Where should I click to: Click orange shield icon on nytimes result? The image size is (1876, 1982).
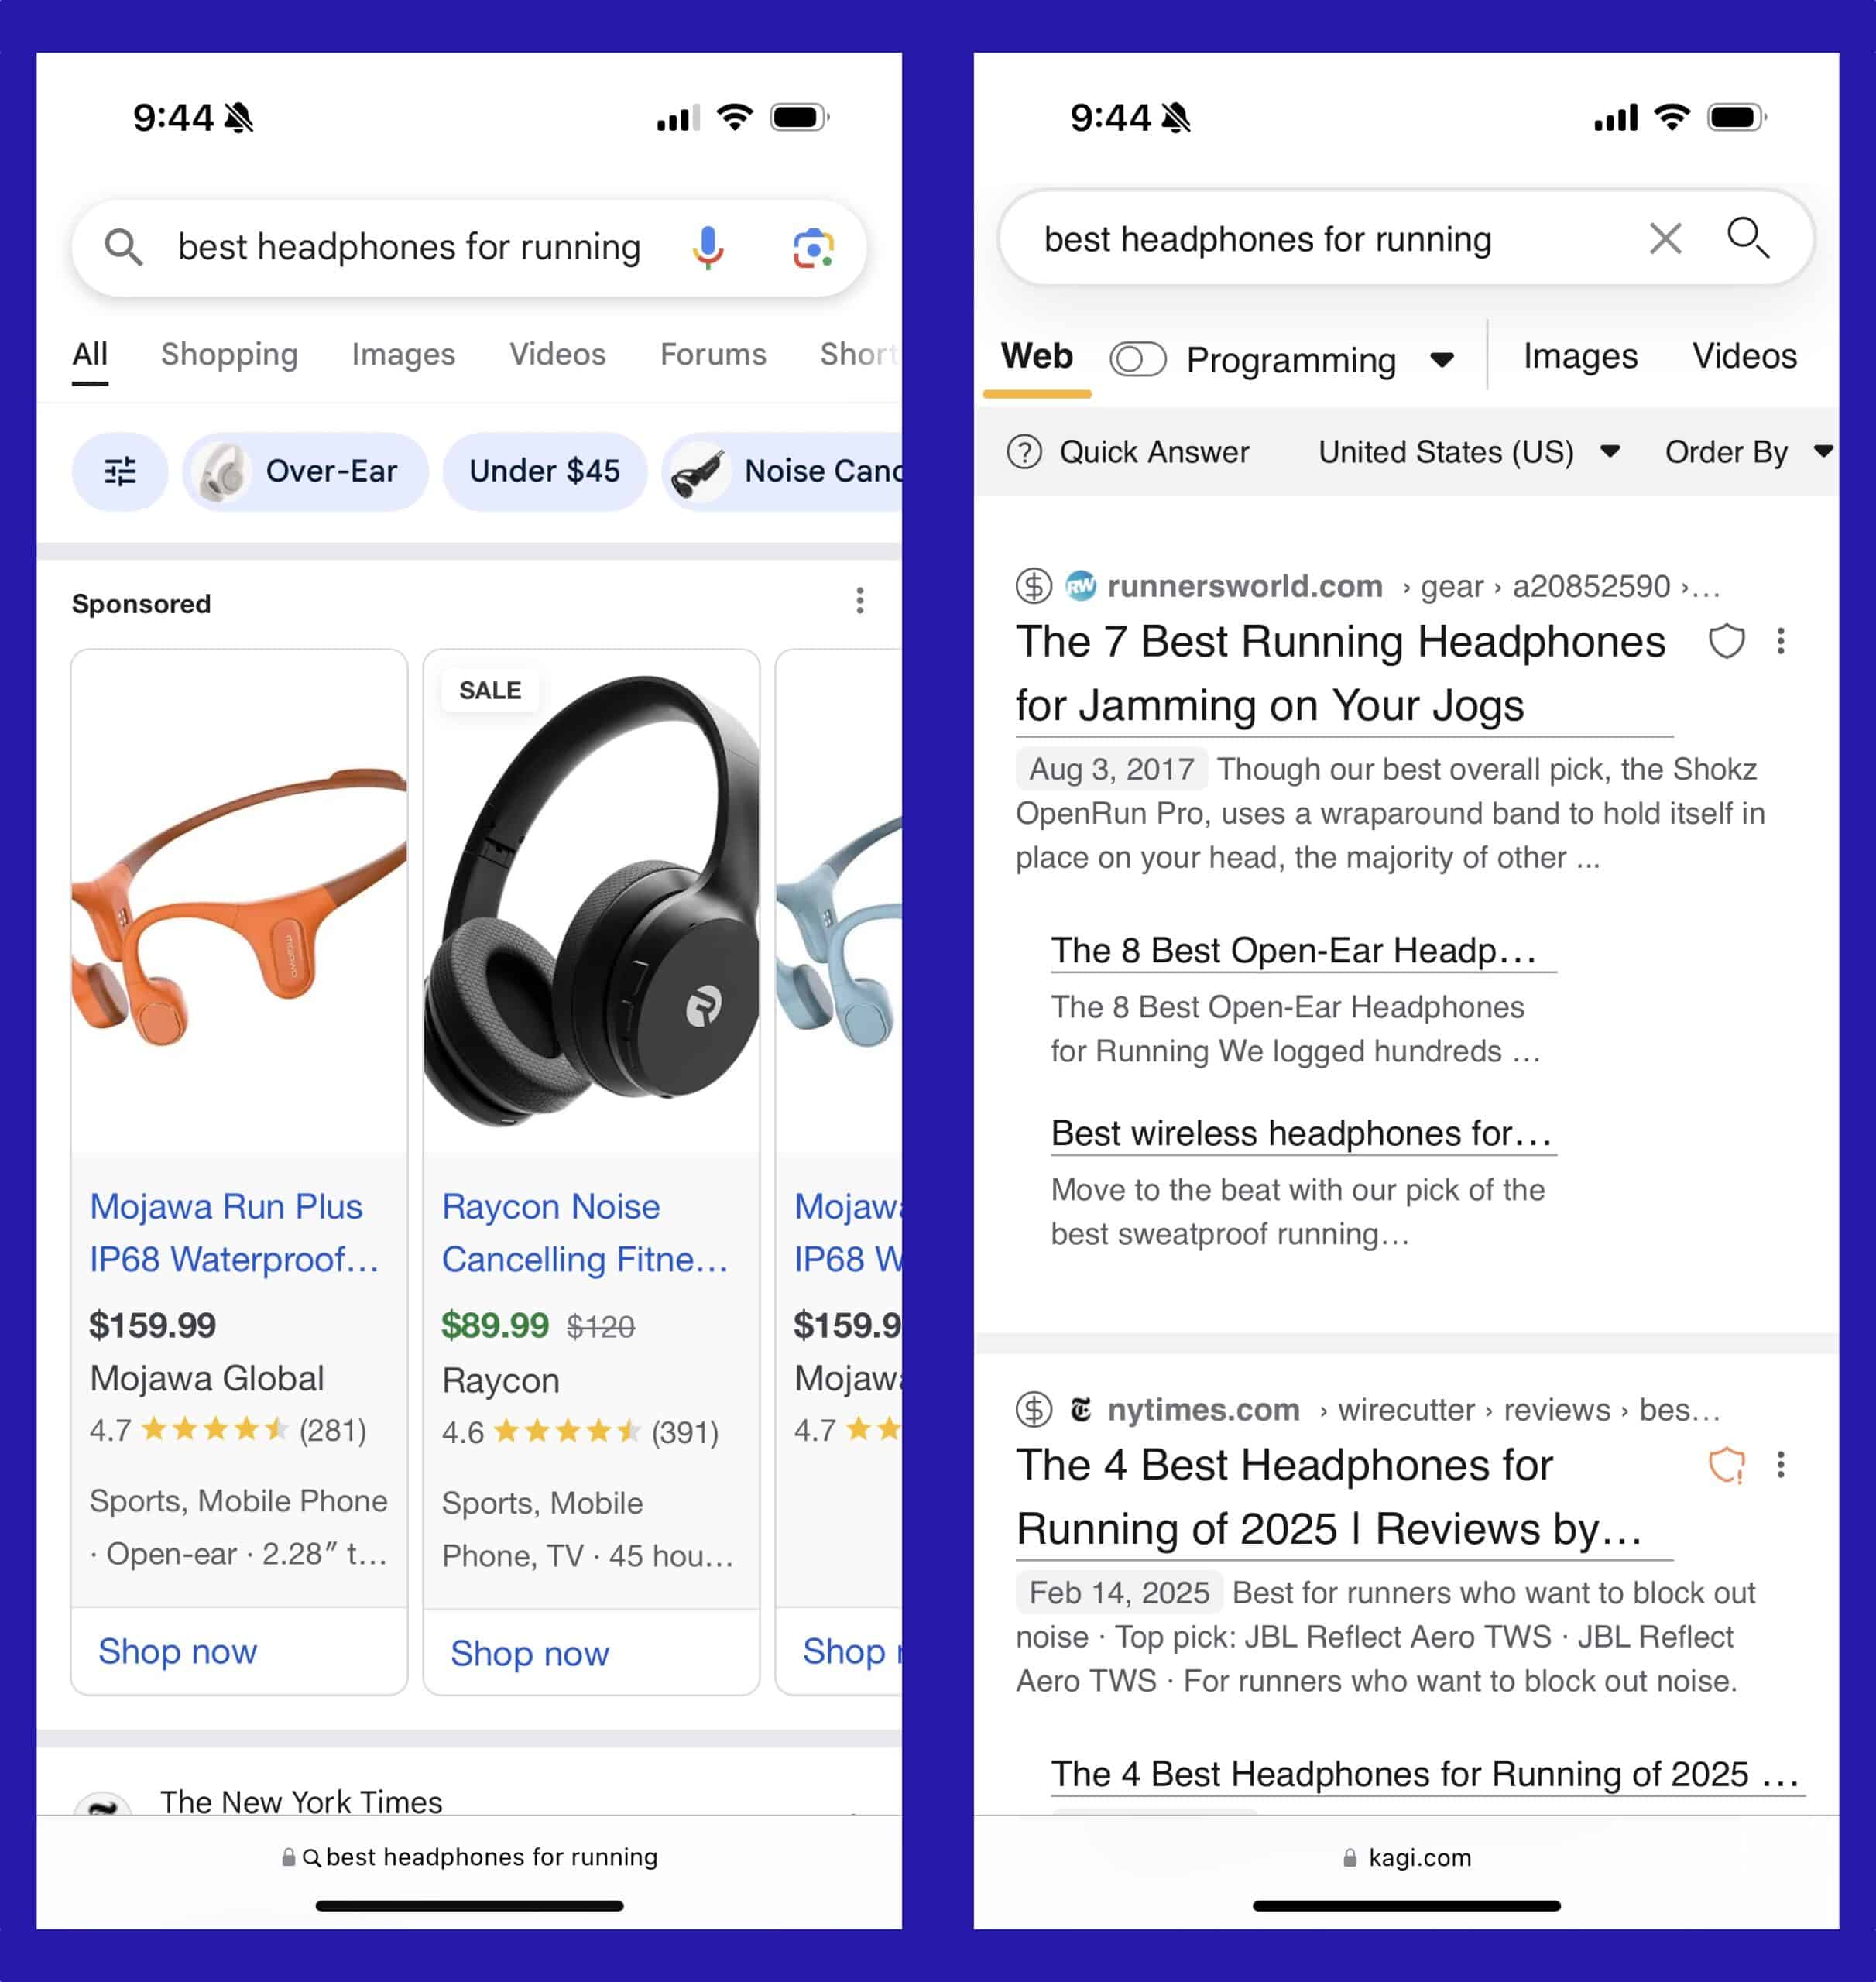pyautogui.click(x=1726, y=1465)
